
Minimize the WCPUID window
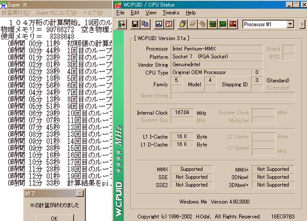(x=289, y=5)
